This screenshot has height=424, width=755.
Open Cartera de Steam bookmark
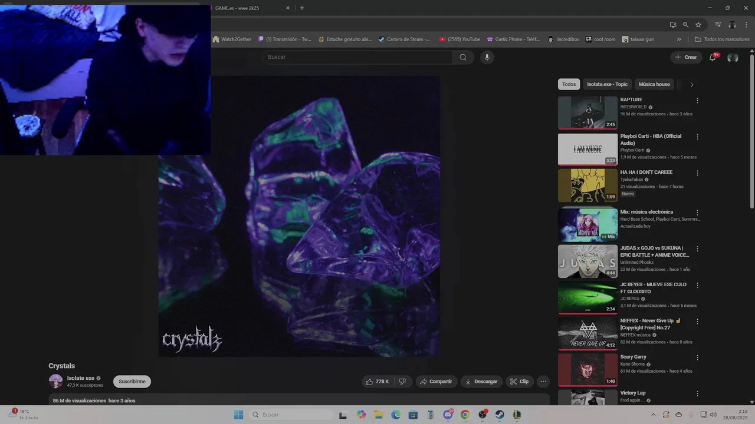[404, 39]
